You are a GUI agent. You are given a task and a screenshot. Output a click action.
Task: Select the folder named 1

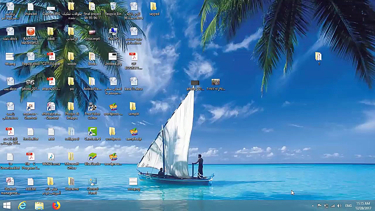click(x=318, y=57)
